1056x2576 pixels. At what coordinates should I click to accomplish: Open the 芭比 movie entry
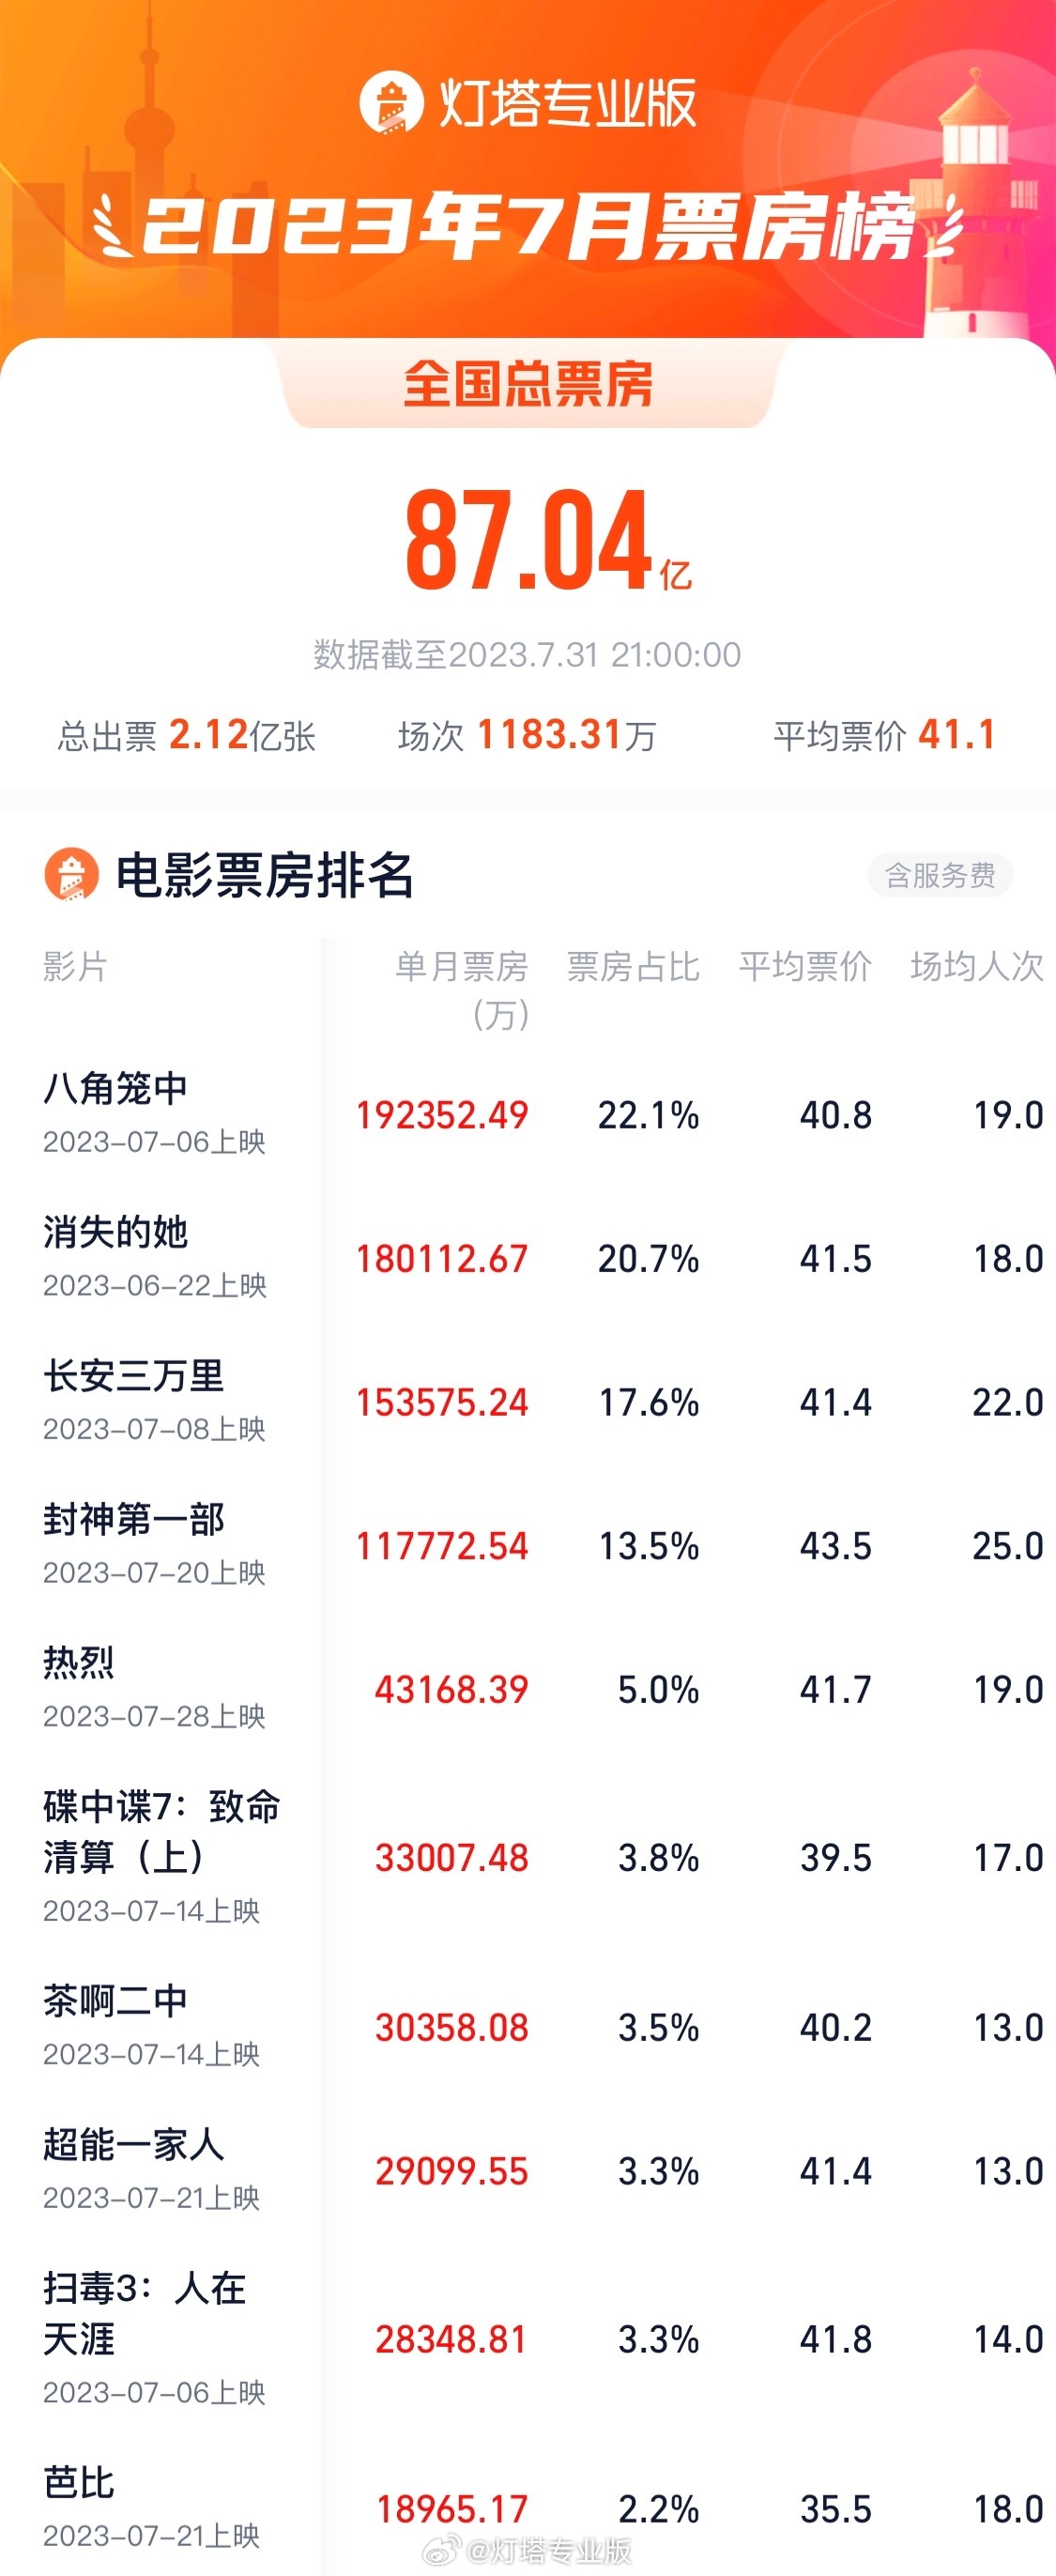point(528,2508)
